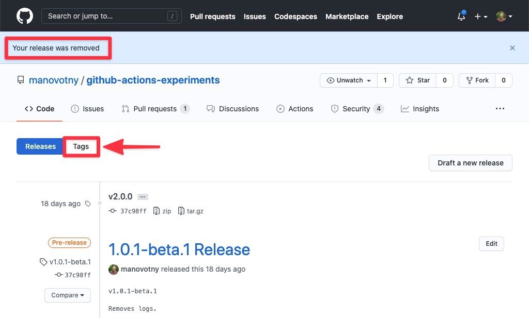Expand the Unwatch dropdown
529x318 pixels.
tap(349, 80)
